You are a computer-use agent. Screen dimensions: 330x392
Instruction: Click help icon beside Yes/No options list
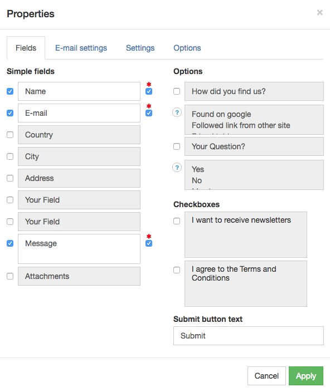click(x=177, y=168)
